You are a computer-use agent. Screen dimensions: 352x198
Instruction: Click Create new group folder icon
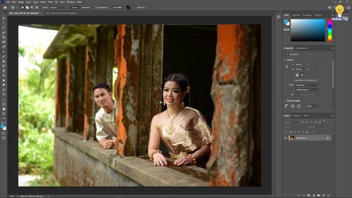[318, 195]
